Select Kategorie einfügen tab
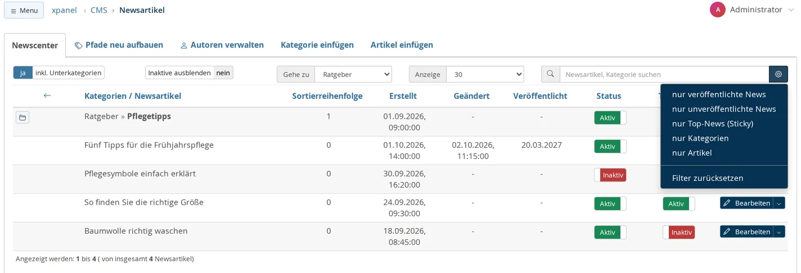 coord(317,45)
